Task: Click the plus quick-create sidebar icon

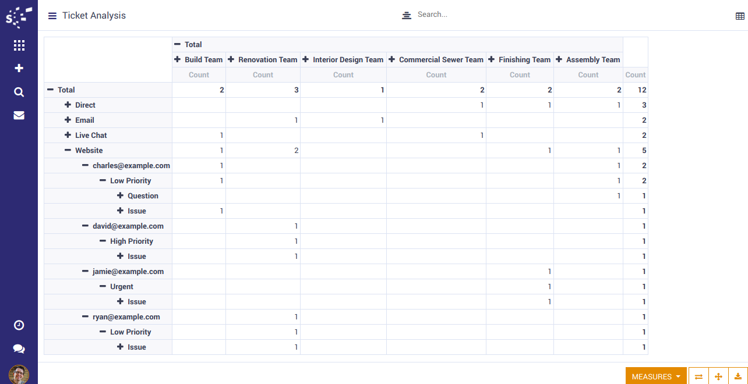Action: coord(19,69)
